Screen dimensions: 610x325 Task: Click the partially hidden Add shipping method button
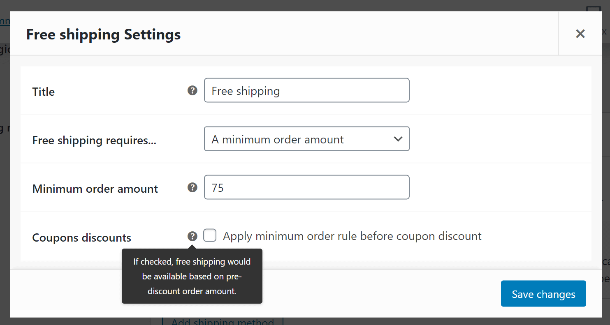click(223, 321)
